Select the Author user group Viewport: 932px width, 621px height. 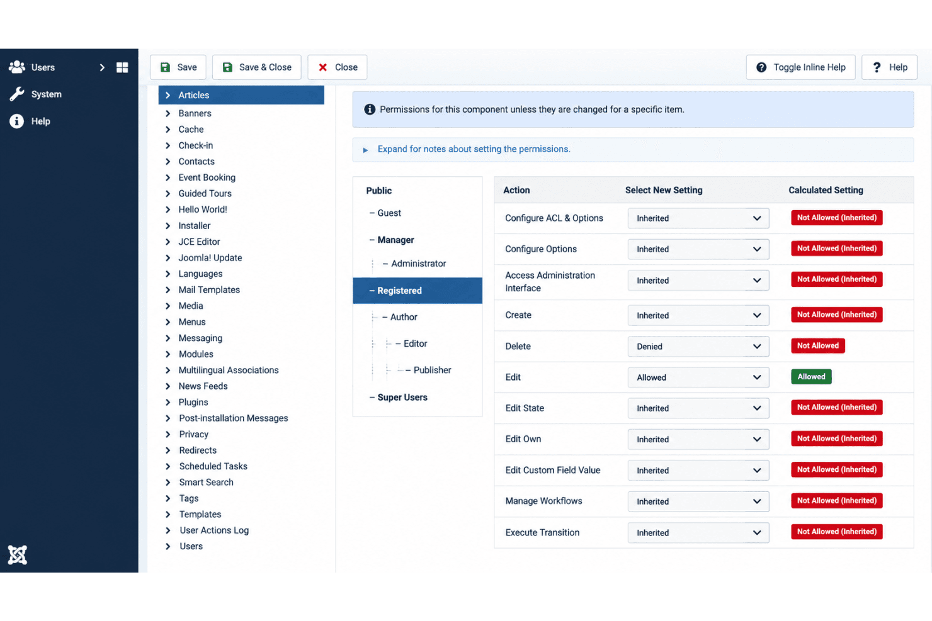[404, 317]
